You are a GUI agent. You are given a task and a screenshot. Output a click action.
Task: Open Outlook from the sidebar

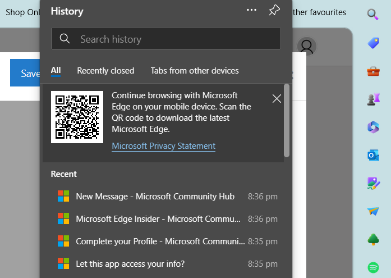pyautogui.click(x=373, y=155)
